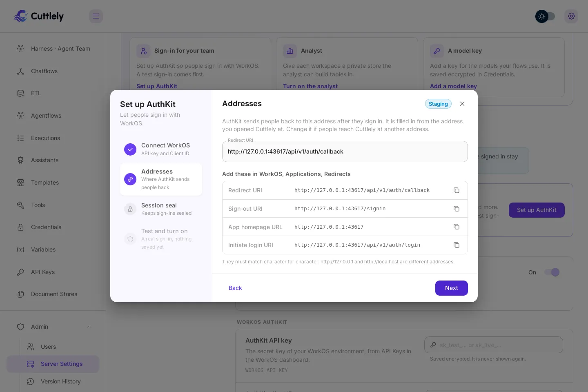The width and height of the screenshot is (588, 392).
Task: Click the API Keys key icon
Action: [20, 272]
